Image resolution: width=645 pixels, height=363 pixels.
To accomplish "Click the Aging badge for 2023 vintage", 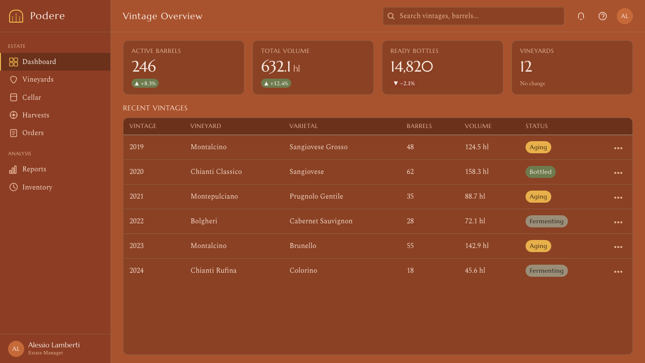I will point(538,246).
